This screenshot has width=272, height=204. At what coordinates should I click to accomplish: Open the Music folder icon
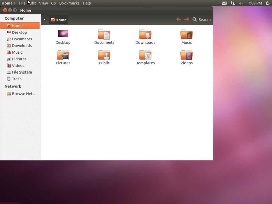click(186, 35)
